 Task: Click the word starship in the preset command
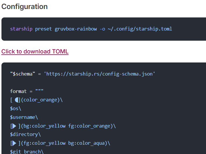pos(21,29)
